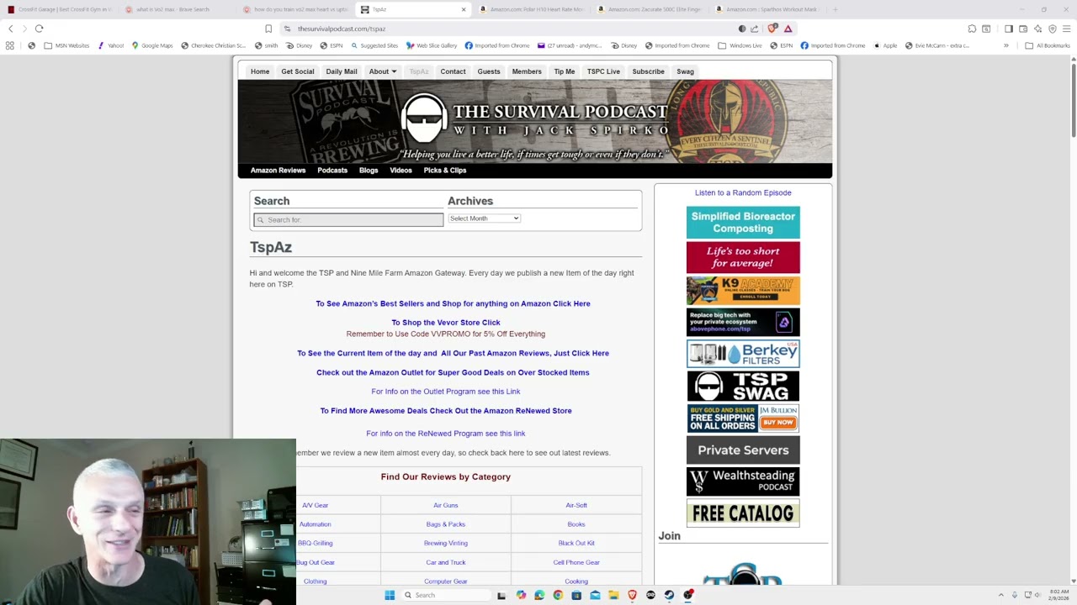Open the Simplified Bioreactor Composting banner
This screenshot has height=605, width=1077.
click(743, 223)
